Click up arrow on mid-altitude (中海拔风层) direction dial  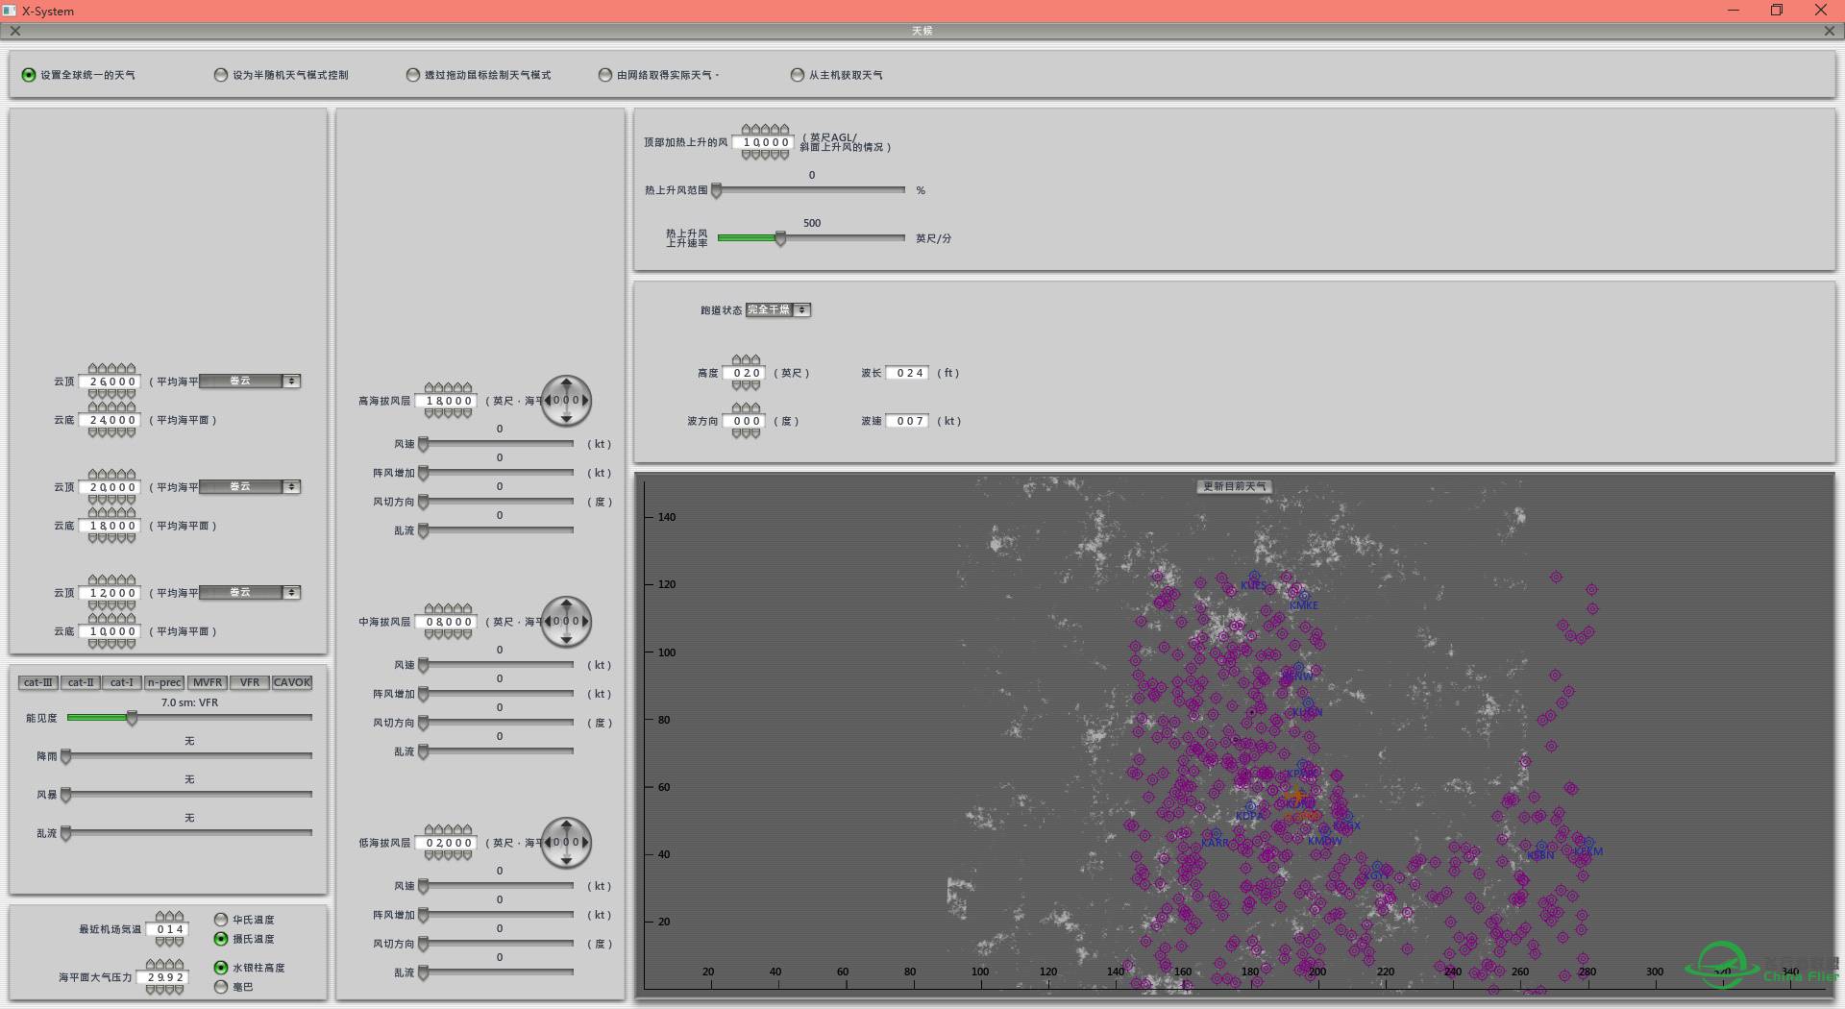[x=566, y=603]
